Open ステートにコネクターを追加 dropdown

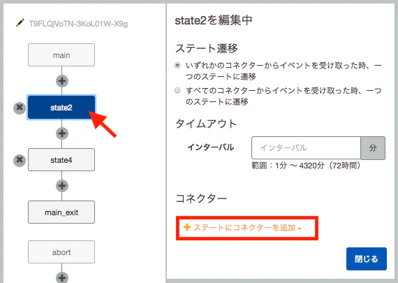pos(242,227)
